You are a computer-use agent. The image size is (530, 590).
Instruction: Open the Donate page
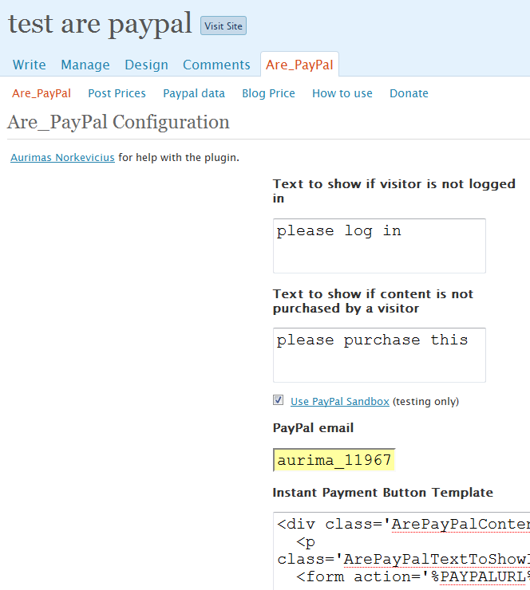[409, 93]
